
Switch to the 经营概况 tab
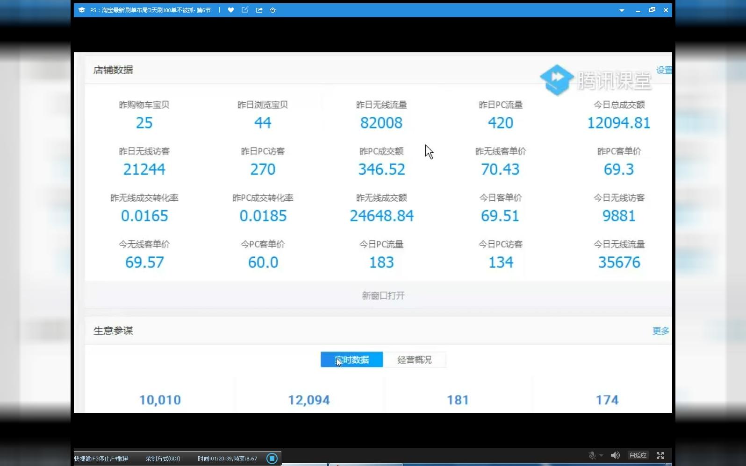tap(414, 360)
